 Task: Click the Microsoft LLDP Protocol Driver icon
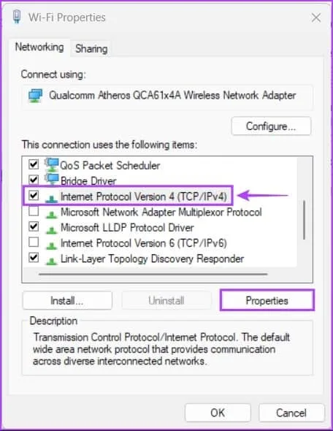tap(51, 229)
